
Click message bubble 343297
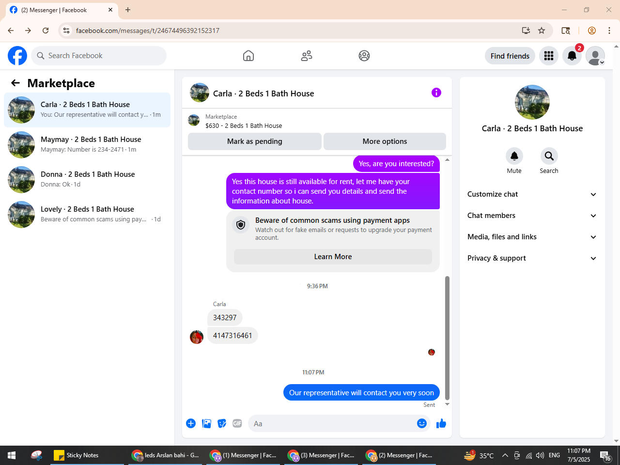[225, 318]
